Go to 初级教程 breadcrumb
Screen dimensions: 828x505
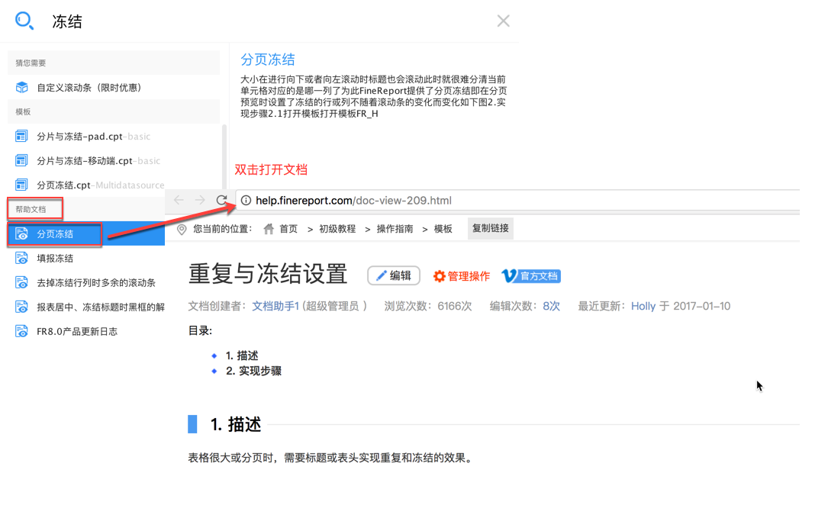[337, 229]
